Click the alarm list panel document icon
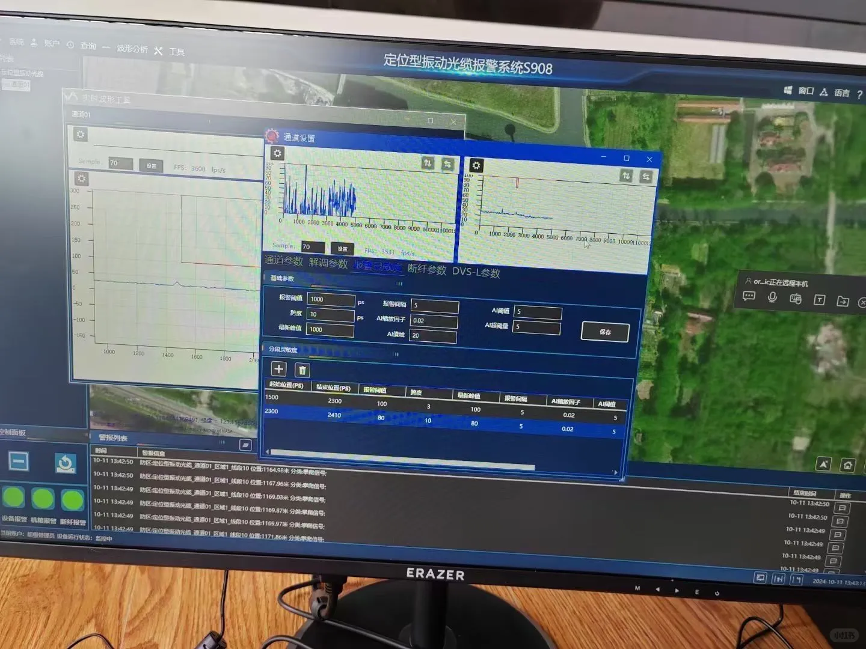This screenshot has width=866, height=649. [245, 445]
